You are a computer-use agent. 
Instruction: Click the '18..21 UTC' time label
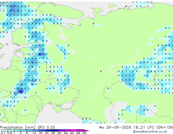144,127
